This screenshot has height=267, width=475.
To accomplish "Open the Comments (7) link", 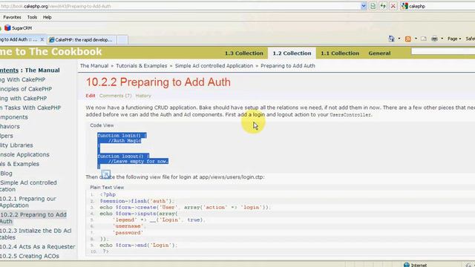I will click(116, 96).
